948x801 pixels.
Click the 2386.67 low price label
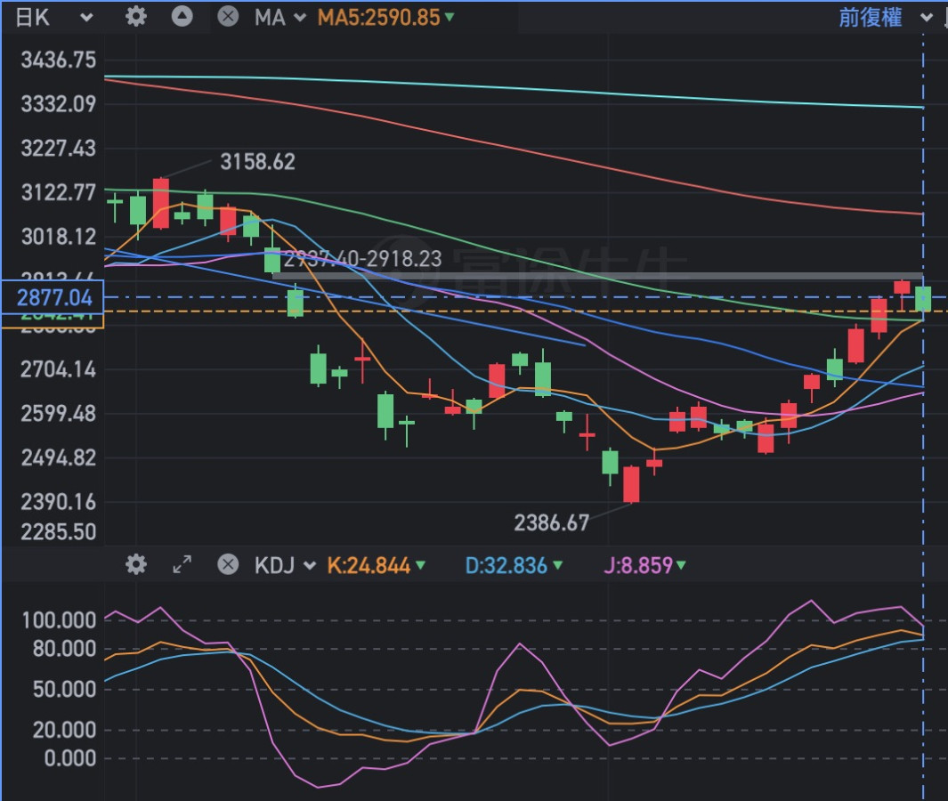click(551, 522)
